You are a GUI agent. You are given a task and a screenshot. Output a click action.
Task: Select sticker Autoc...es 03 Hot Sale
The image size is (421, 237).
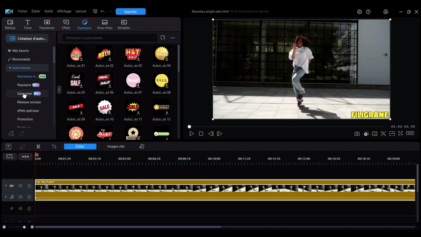[133, 56]
